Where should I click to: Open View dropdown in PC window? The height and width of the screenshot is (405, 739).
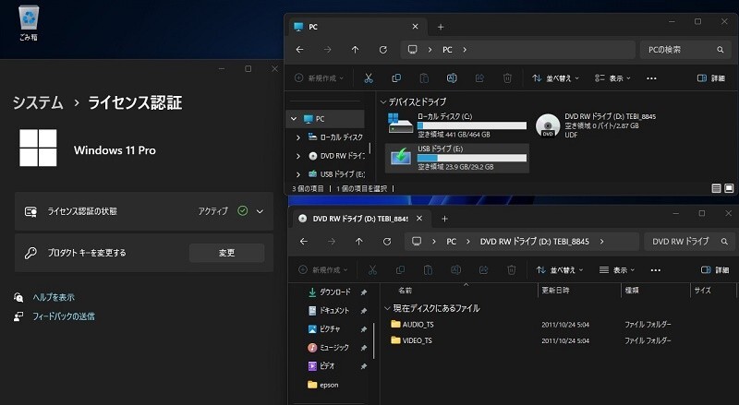tap(612, 78)
